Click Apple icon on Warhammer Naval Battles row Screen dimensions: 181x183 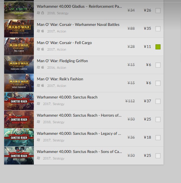[x=43, y=31]
